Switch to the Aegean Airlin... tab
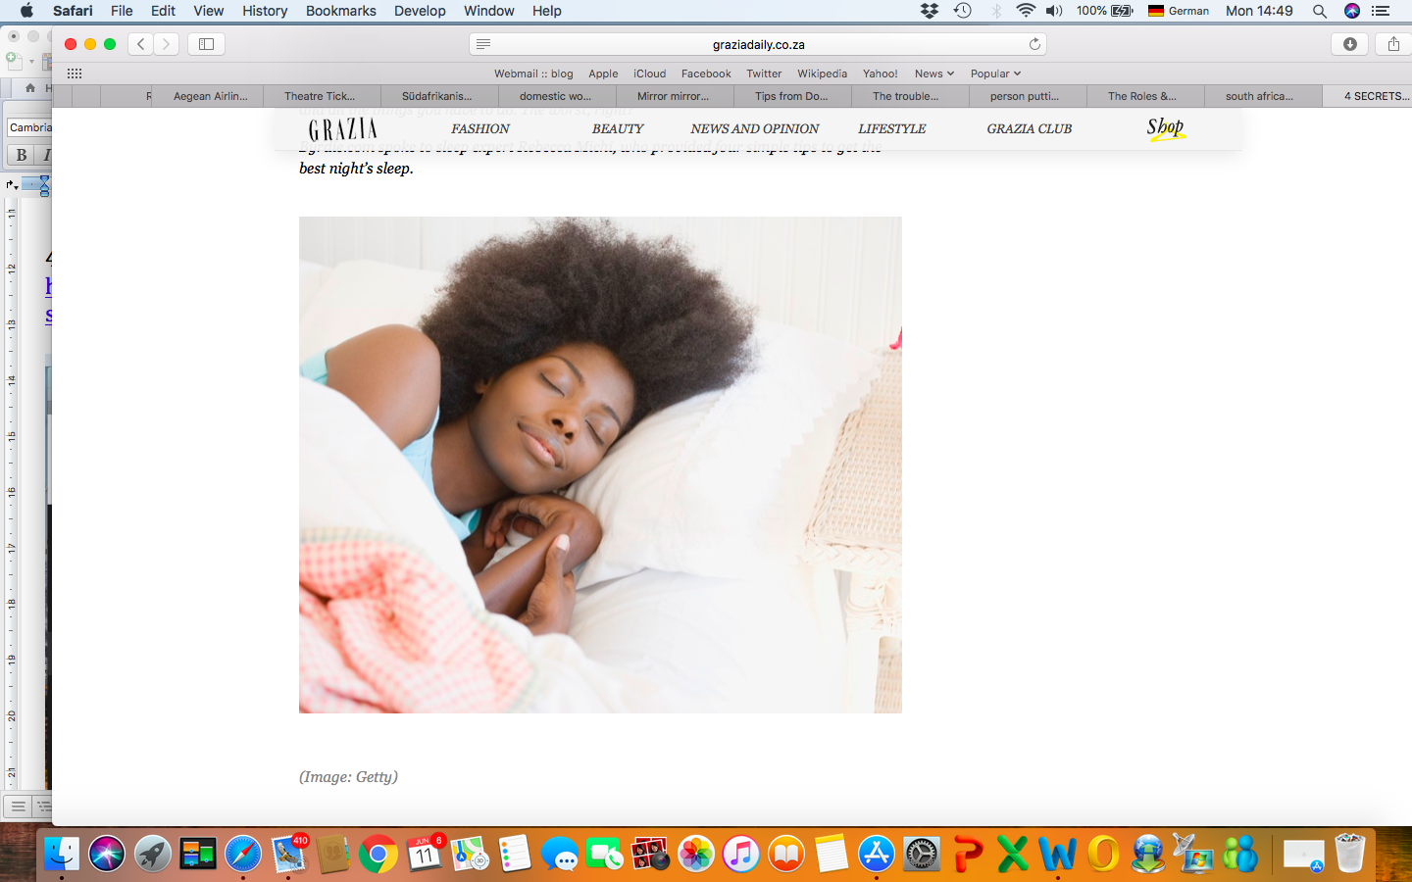The width and height of the screenshot is (1412, 882). point(210,96)
